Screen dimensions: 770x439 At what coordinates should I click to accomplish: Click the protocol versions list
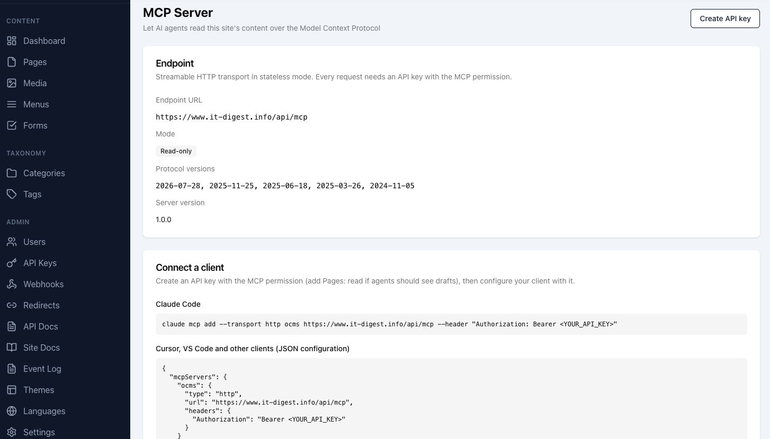(285, 186)
